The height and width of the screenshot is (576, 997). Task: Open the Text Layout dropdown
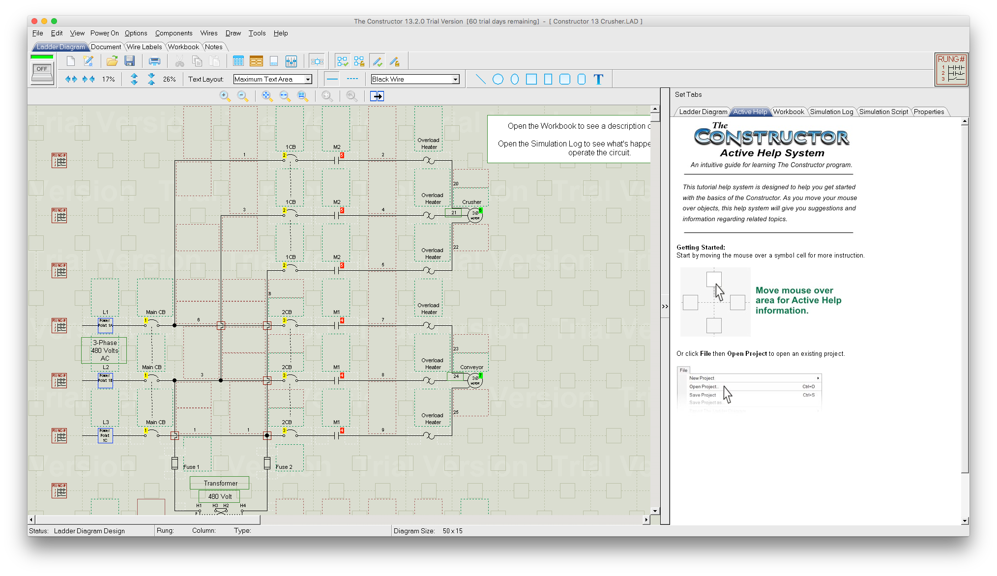click(308, 79)
